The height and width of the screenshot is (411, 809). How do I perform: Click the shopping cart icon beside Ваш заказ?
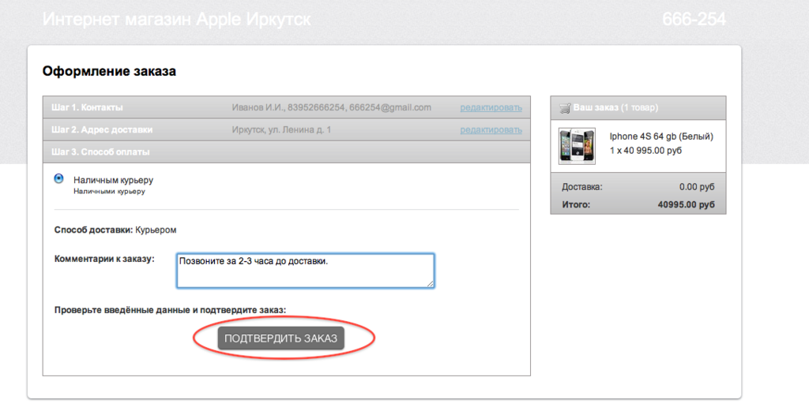565,107
